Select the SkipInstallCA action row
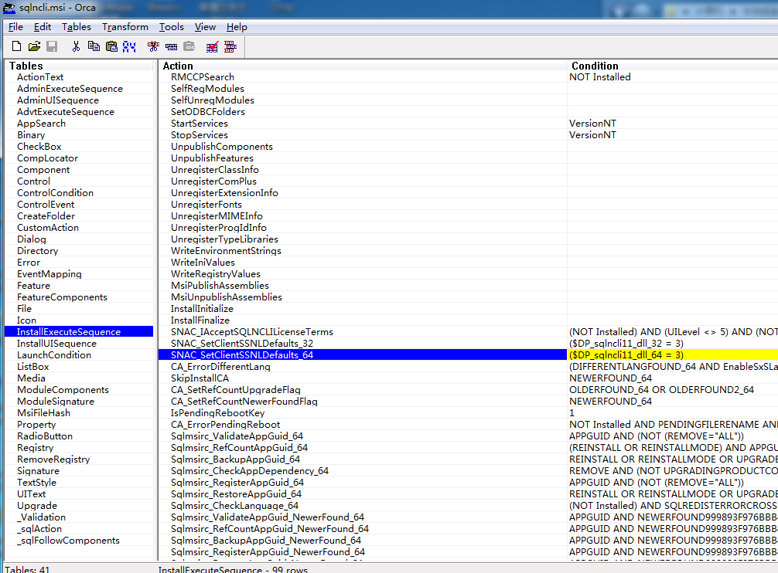This screenshot has height=573, width=778. pyautogui.click(x=200, y=378)
